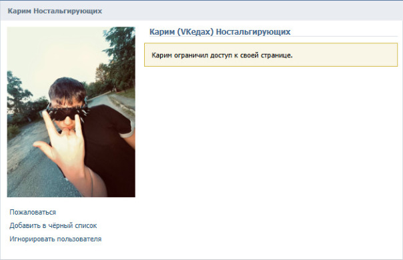Click the person's hair in the photo

click(68, 89)
